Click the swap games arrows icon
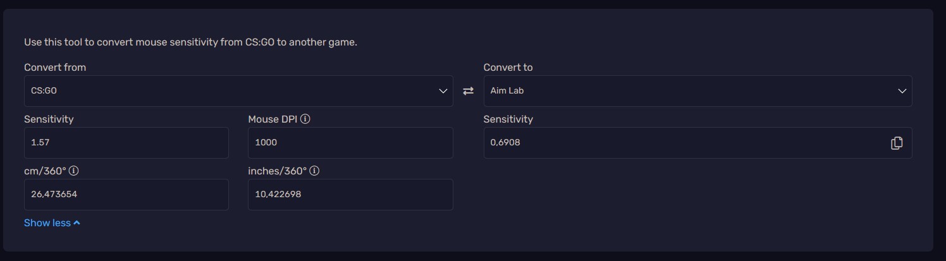This screenshot has width=946, height=261. (468, 91)
